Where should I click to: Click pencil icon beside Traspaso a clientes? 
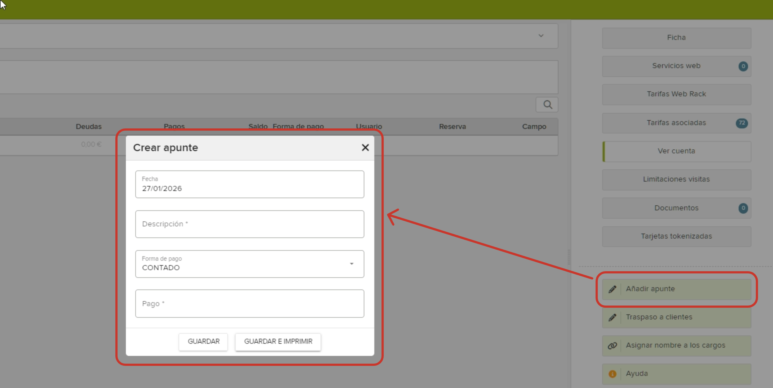pyautogui.click(x=612, y=317)
